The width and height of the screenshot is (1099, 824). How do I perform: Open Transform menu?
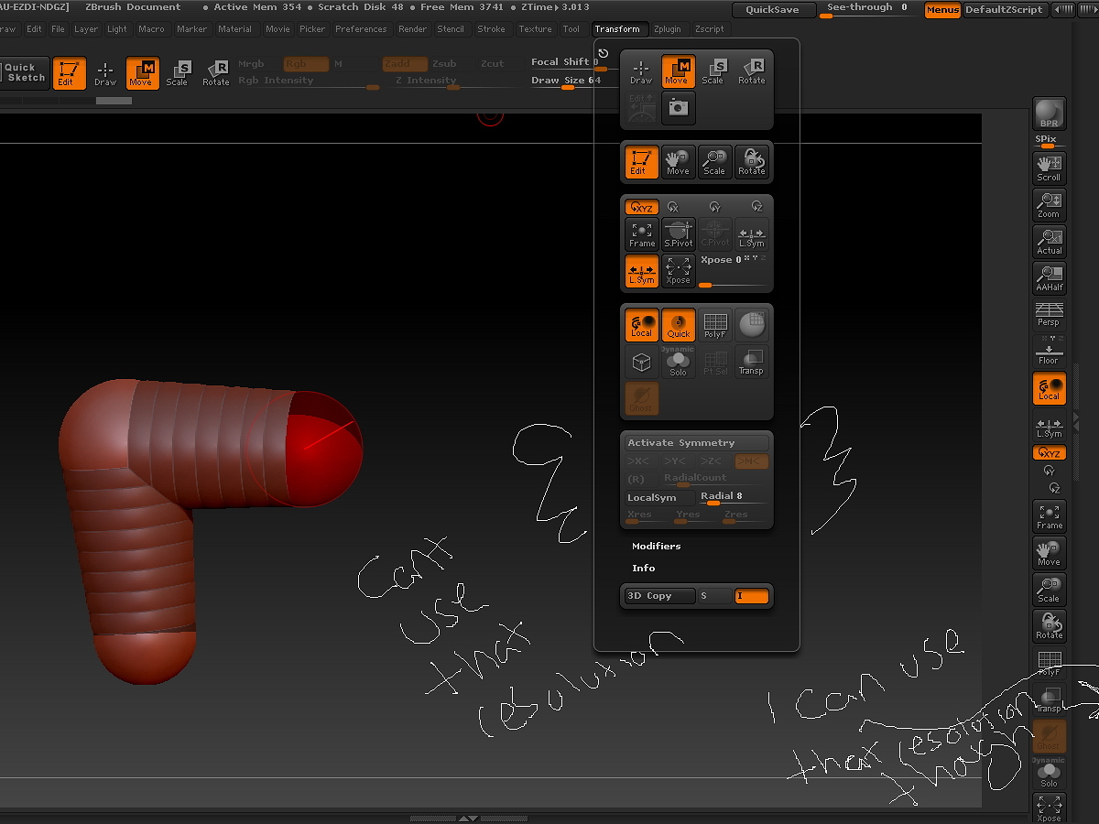[x=617, y=29]
